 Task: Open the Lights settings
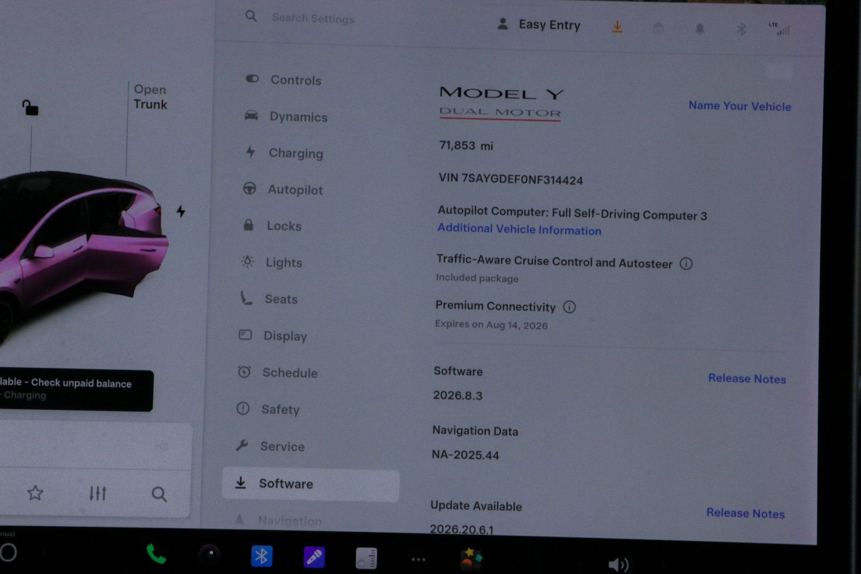tap(272, 262)
